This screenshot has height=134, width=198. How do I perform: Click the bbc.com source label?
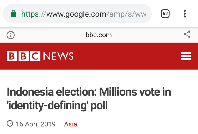coord(99,35)
